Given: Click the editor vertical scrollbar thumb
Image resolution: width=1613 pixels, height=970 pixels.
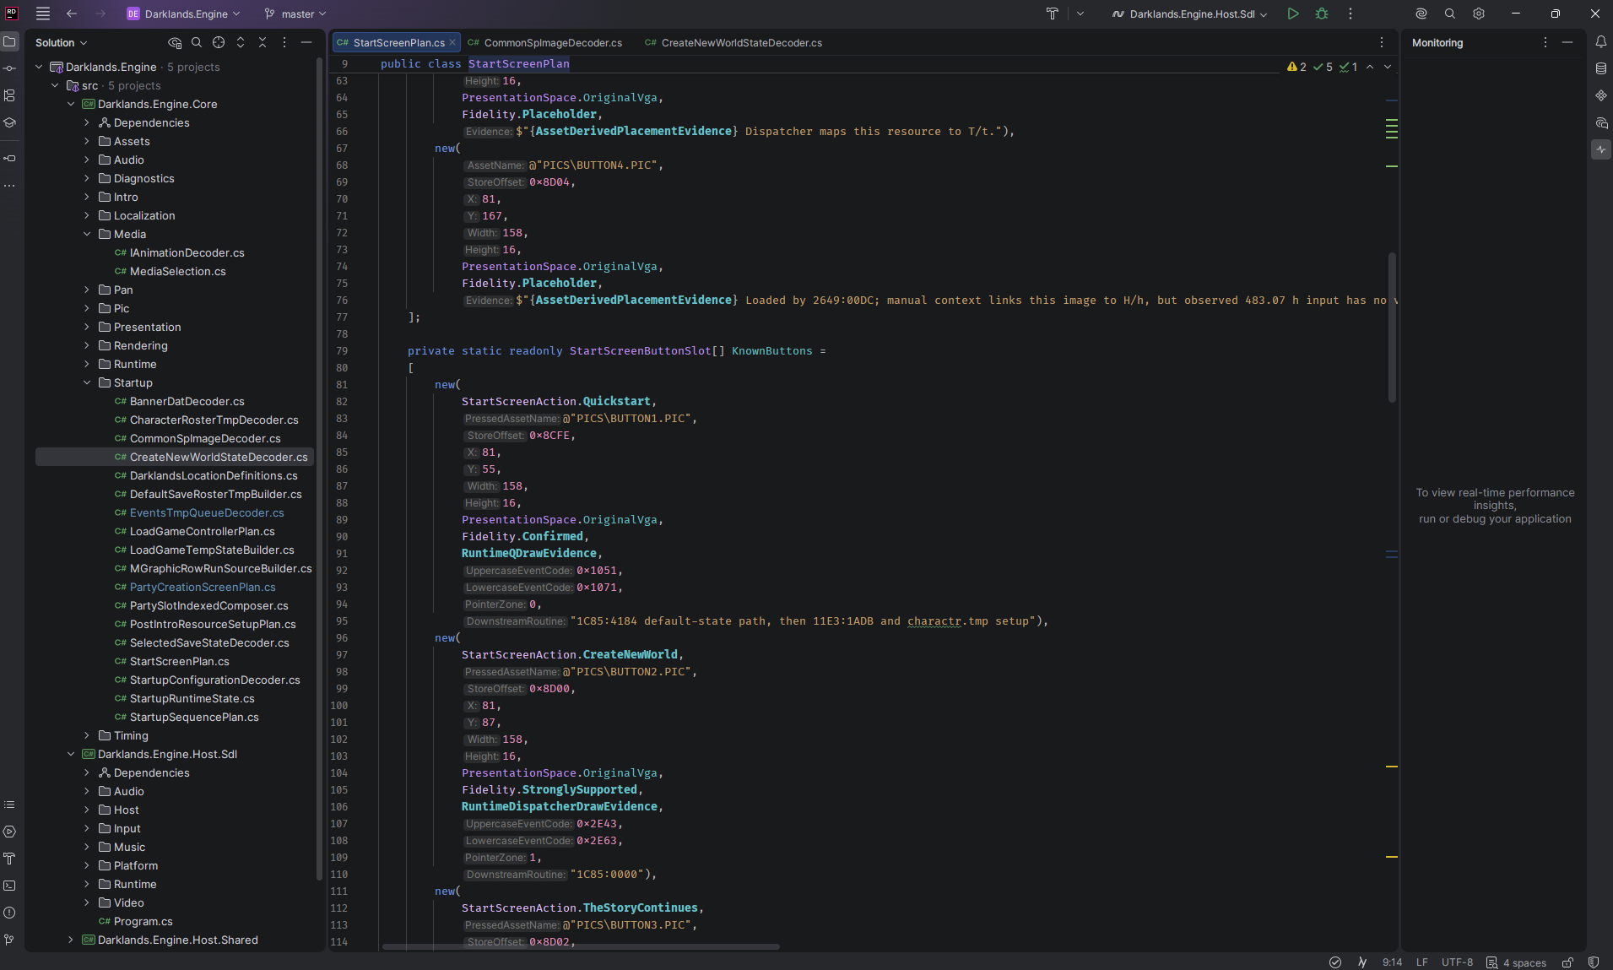Looking at the screenshot, I should [1392, 328].
